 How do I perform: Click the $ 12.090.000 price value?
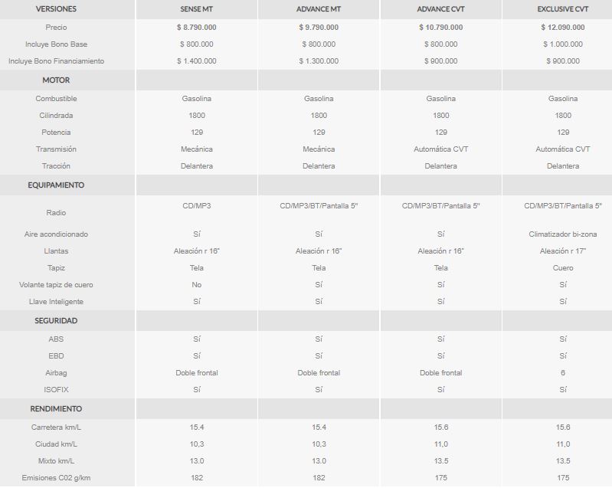563,28
